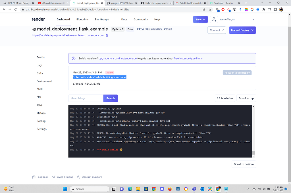This screenshot has width=291, height=193.
Task: Click the main branch icon
Action: [165, 29]
